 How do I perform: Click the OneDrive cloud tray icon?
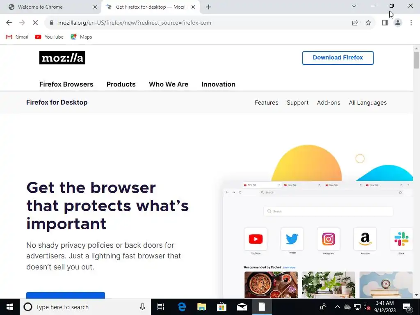347,307
